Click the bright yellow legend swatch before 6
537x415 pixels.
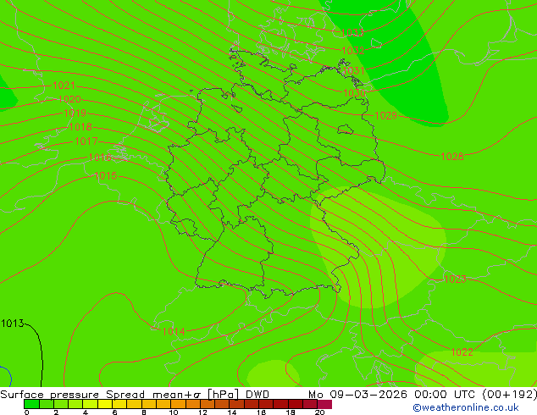(105, 404)
